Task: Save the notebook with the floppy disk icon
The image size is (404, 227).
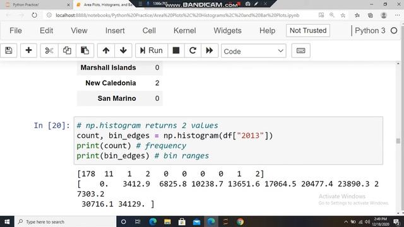Action: [8, 50]
